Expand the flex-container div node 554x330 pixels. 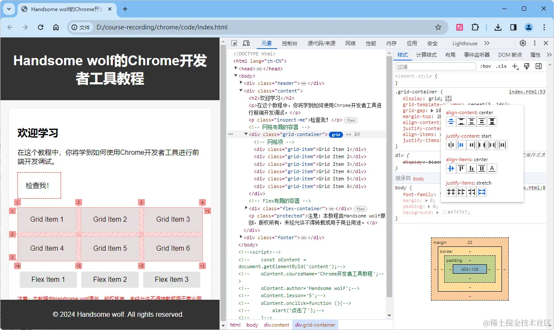(246, 208)
